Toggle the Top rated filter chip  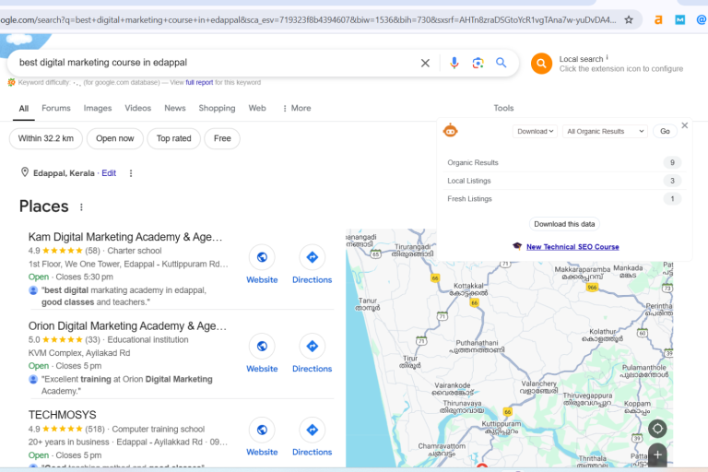[174, 138]
